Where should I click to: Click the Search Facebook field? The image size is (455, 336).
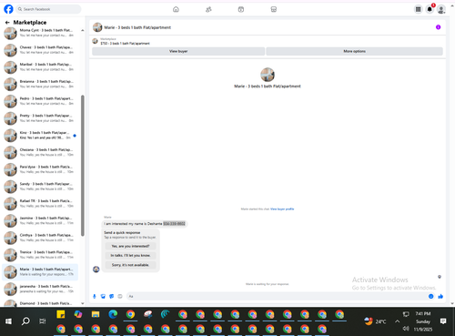48,9
